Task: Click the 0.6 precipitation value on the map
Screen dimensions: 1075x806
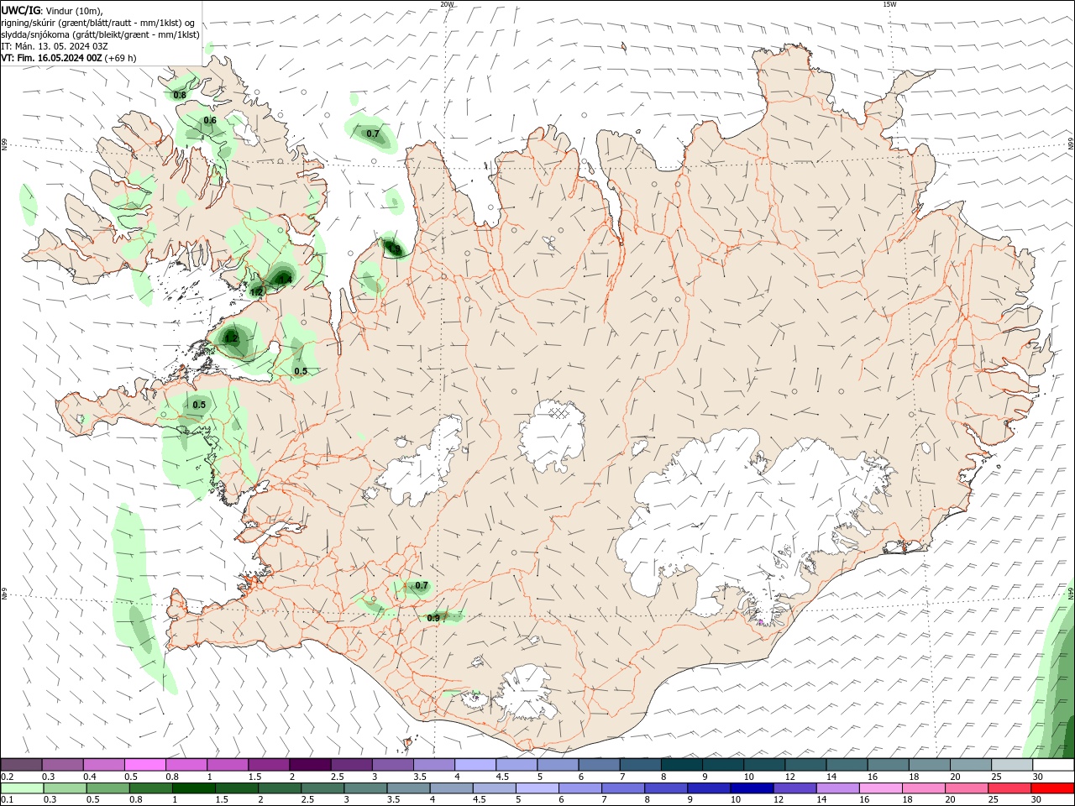Action: pos(210,120)
